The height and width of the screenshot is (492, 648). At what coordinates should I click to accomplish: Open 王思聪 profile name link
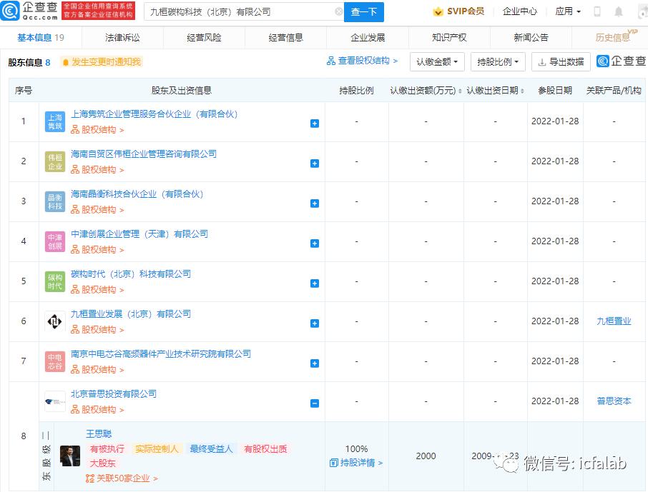(x=99, y=433)
